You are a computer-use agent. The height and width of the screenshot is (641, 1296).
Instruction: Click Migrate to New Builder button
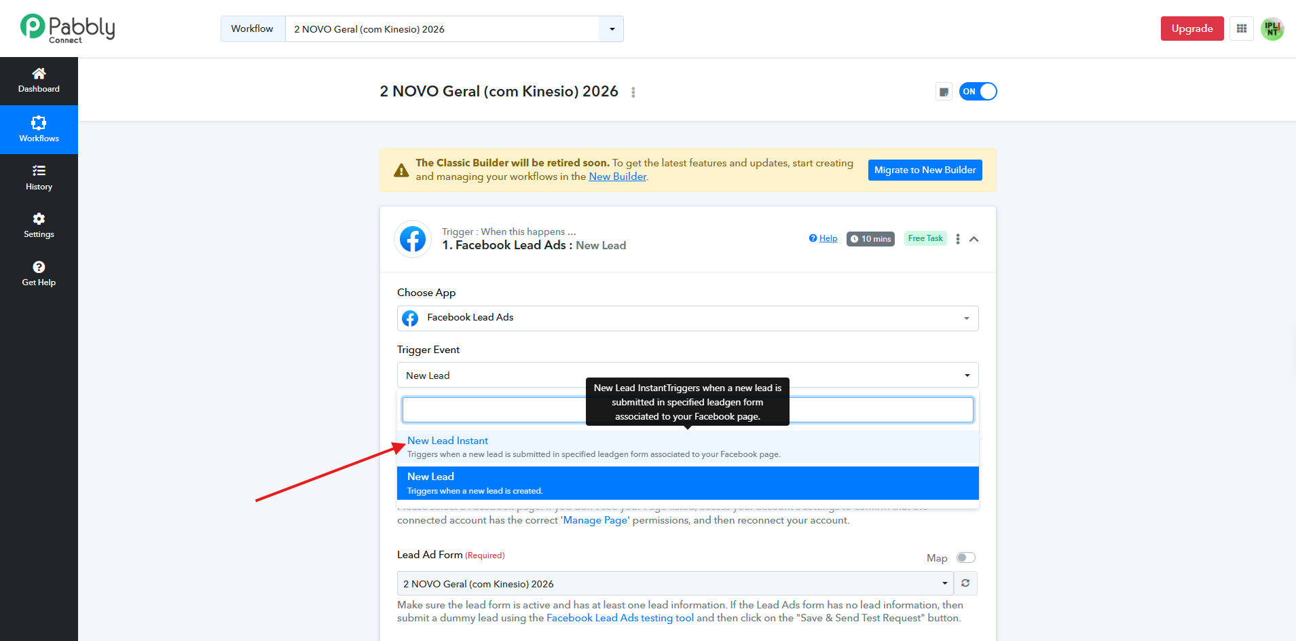(925, 170)
